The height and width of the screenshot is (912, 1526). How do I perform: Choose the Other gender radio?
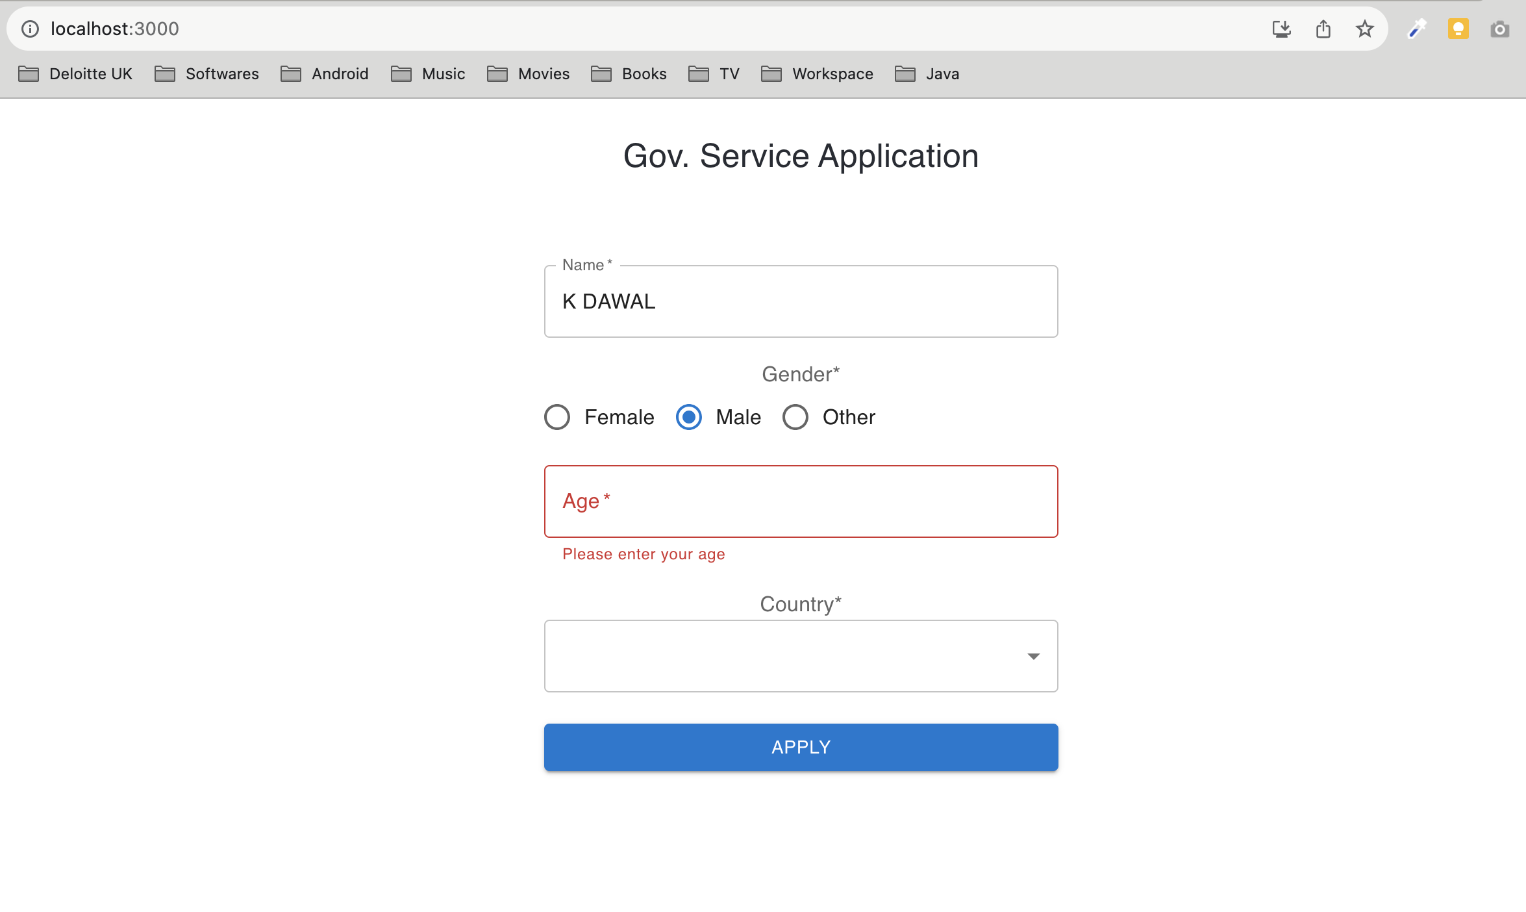tap(795, 417)
